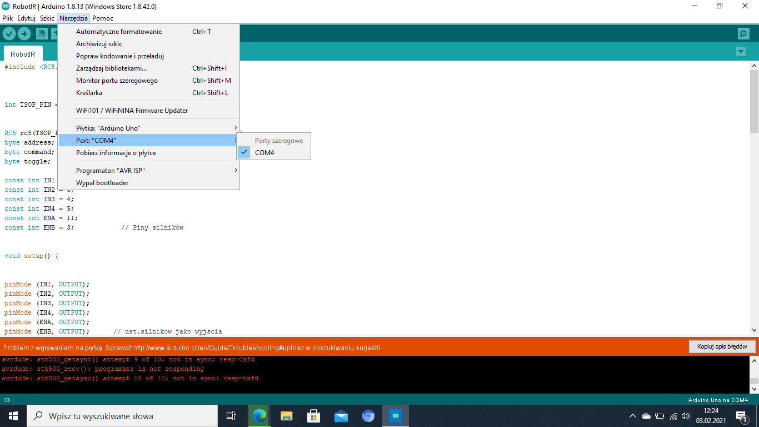The width and height of the screenshot is (759, 427).
Task: Open the Szkic menu
Action: [x=47, y=18]
